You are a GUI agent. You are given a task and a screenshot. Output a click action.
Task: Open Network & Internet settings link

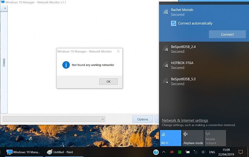click(185, 120)
